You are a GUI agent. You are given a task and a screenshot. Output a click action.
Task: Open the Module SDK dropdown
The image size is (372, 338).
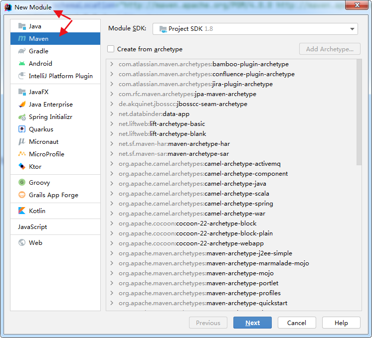pyautogui.click(x=255, y=29)
